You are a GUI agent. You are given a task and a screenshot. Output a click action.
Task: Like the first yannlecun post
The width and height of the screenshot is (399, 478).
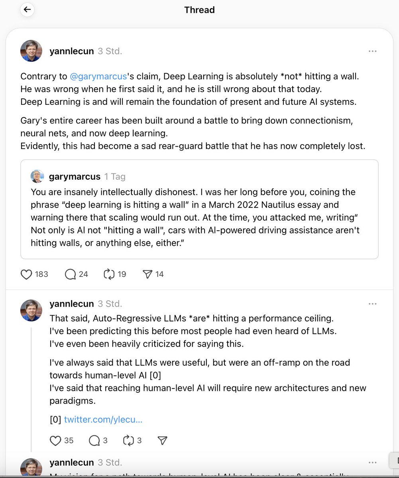(26, 274)
